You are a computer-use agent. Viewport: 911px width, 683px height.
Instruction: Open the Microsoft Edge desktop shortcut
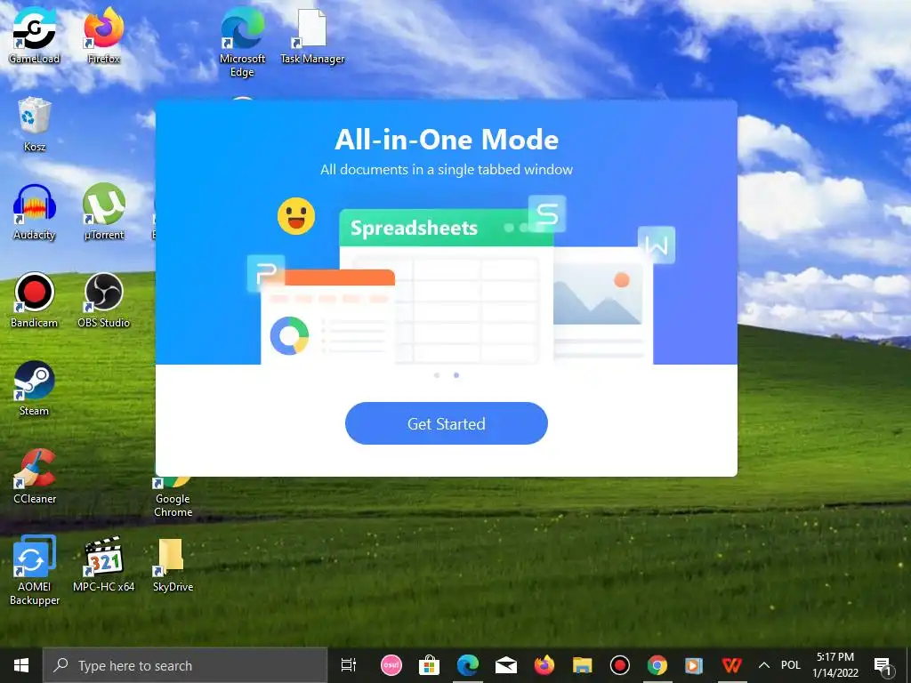click(x=242, y=43)
